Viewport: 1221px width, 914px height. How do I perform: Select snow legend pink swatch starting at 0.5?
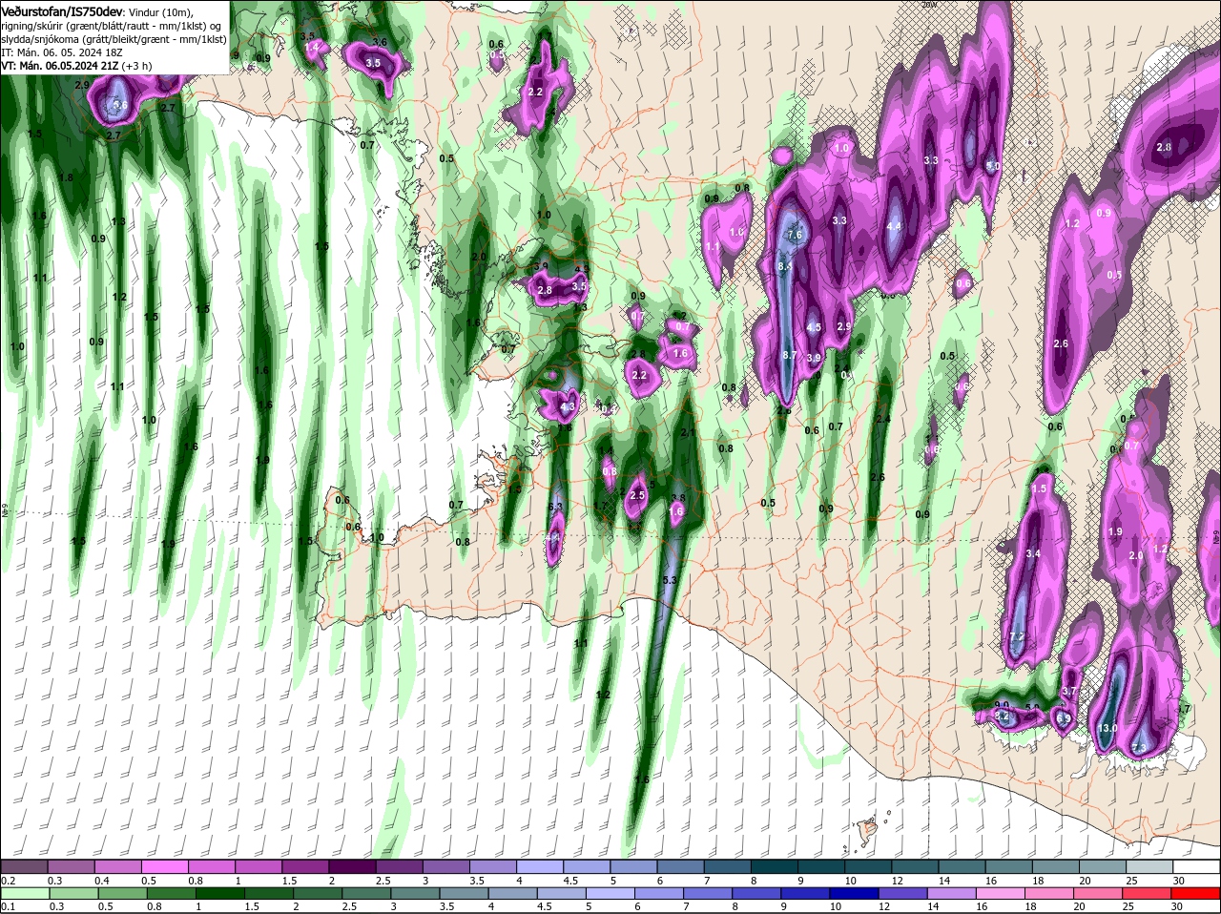click(x=166, y=866)
